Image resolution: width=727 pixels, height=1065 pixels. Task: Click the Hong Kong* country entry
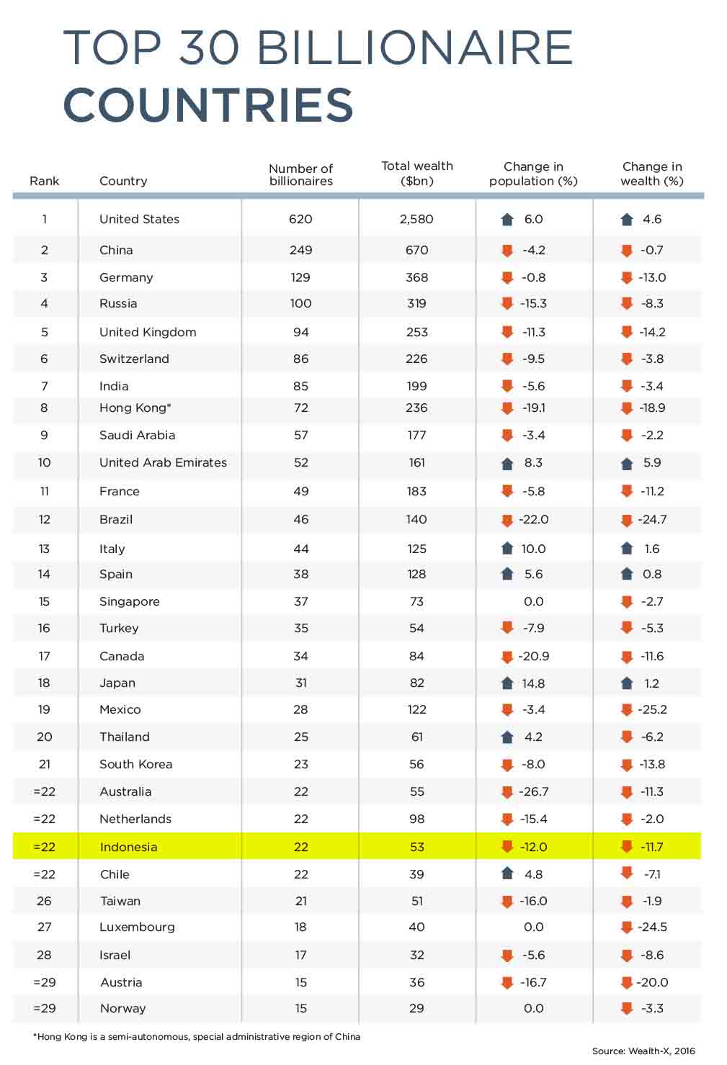click(x=135, y=408)
